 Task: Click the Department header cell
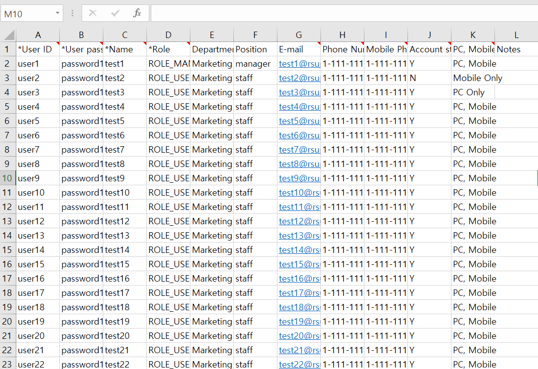212,49
